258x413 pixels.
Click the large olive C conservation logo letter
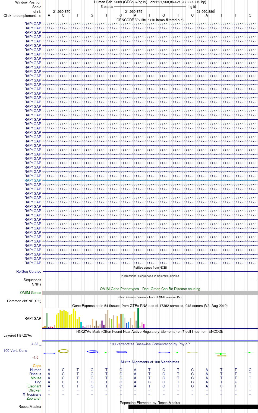tap(63, 351)
